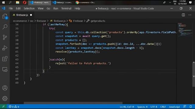Click the Ln 46, Col 14 cursor position
The image size is (195, 109).
[x=127, y=107]
